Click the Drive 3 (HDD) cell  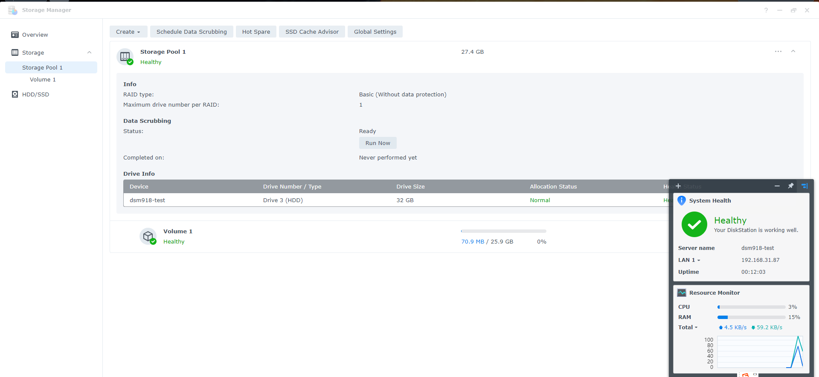tap(283, 200)
